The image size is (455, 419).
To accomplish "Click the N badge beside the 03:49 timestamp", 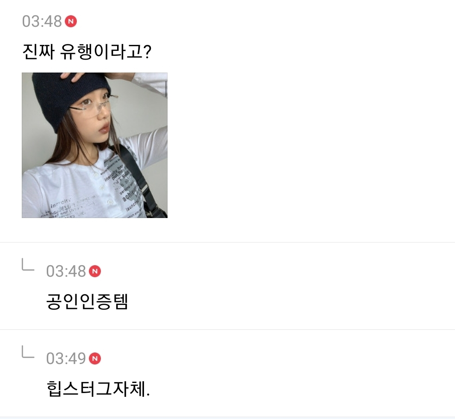I will tap(94, 358).
